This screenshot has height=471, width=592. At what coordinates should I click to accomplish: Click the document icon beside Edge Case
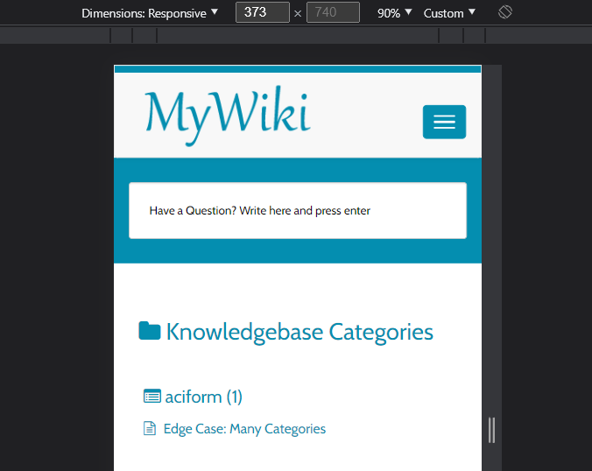point(150,429)
